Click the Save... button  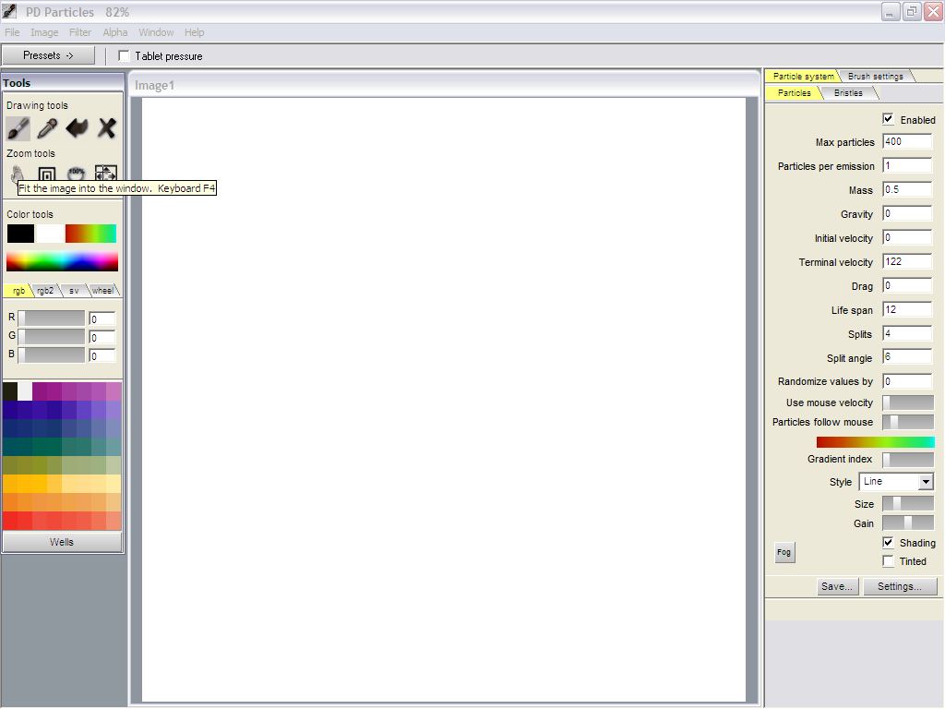(x=837, y=586)
